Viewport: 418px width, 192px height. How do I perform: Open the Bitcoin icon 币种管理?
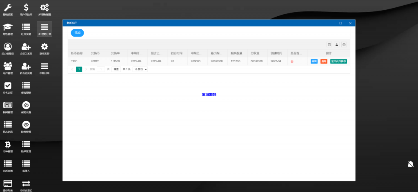click(x=8, y=146)
